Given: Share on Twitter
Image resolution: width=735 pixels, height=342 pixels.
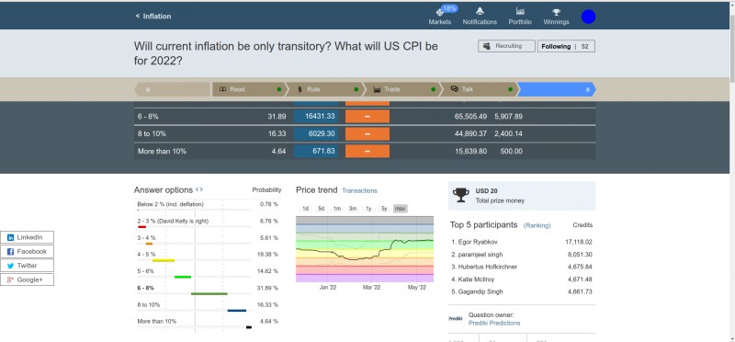Looking at the screenshot, I should (x=28, y=266).
